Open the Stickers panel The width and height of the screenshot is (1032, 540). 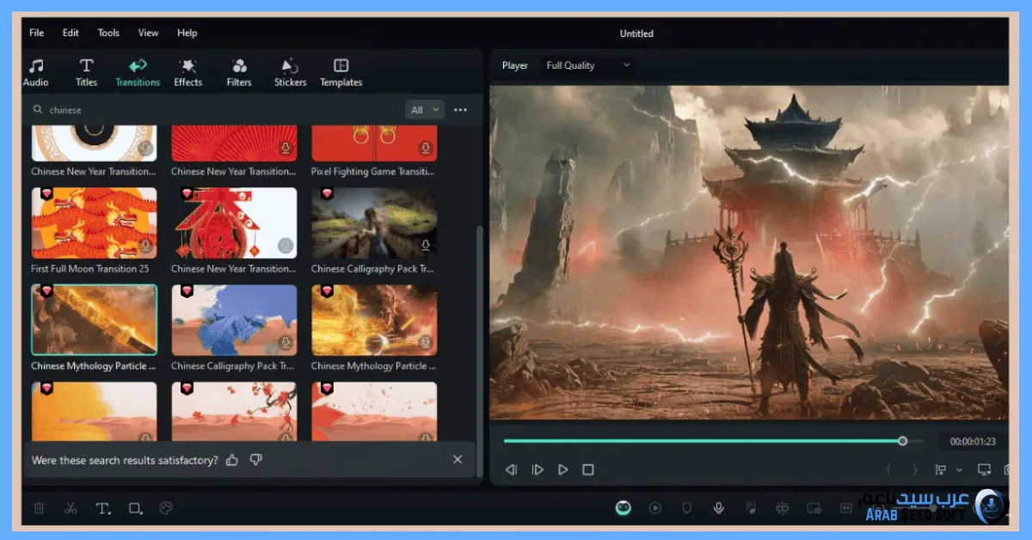tap(290, 71)
